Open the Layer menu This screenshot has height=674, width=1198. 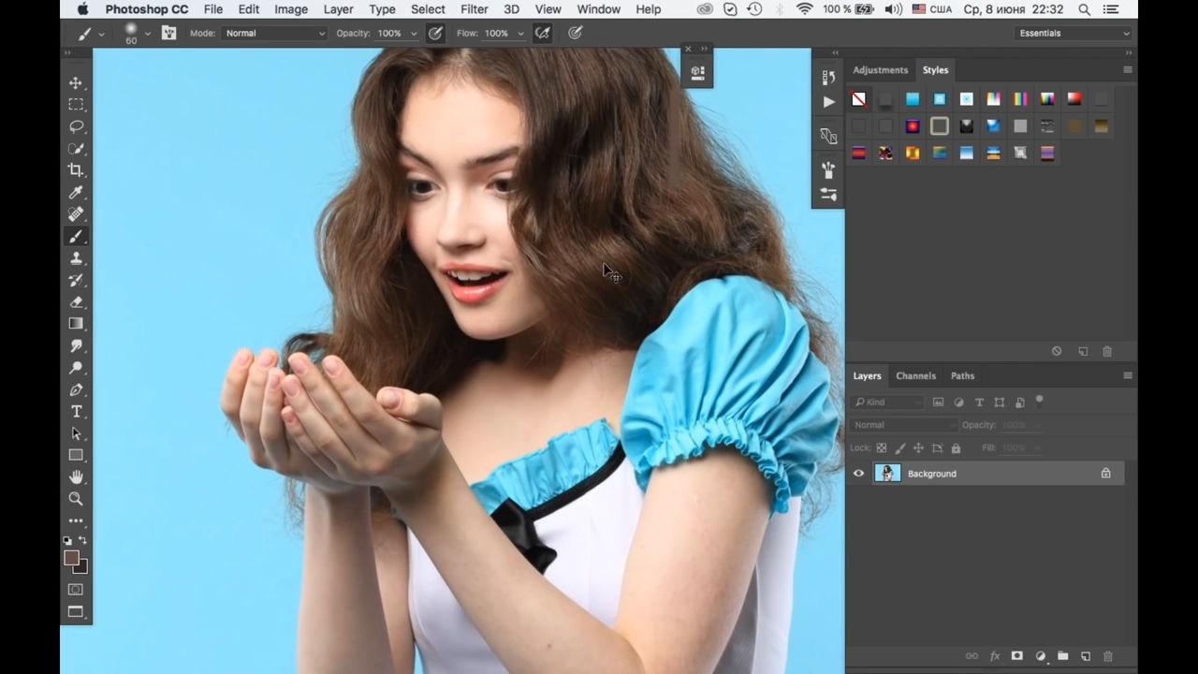[338, 9]
